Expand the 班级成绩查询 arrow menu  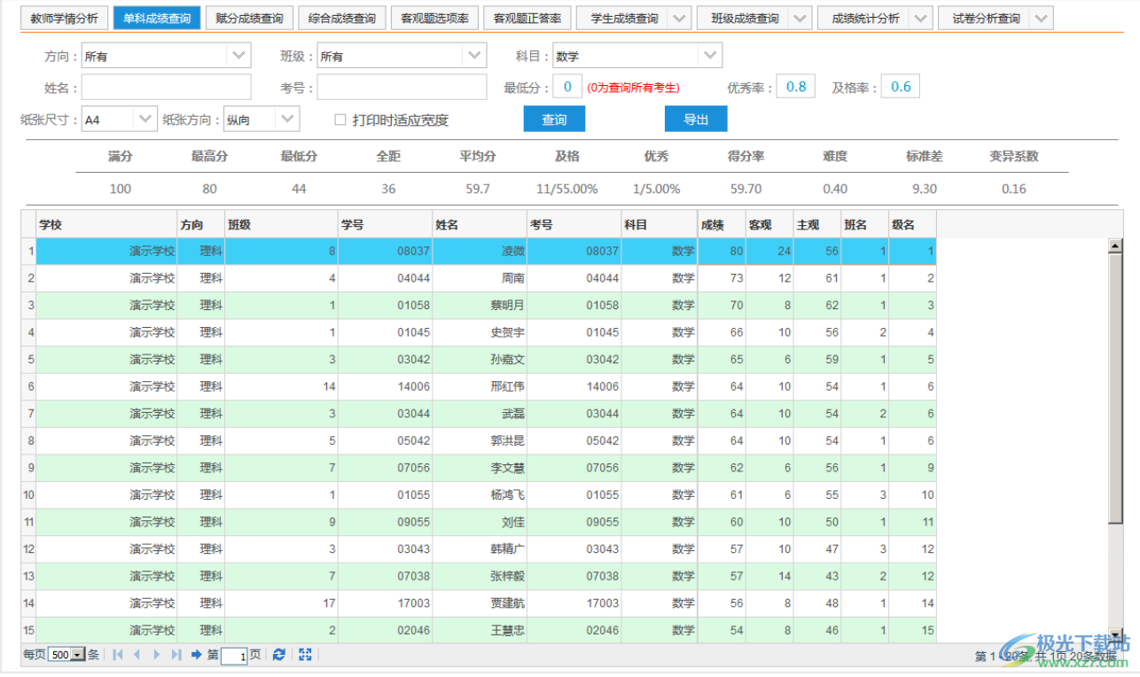[800, 18]
